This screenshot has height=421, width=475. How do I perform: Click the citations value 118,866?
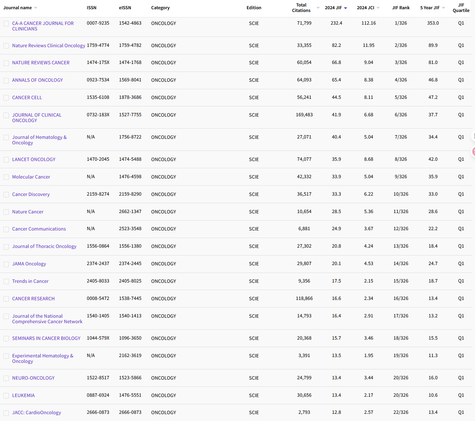point(304,298)
